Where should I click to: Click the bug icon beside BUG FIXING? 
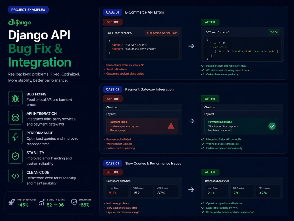pos(15,98)
